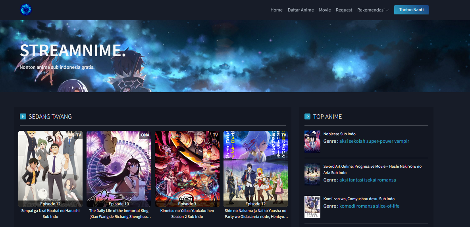Screen dimensions: 470x227
Task: Open the Noblesse Sub Indo link
Action: [339, 134]
